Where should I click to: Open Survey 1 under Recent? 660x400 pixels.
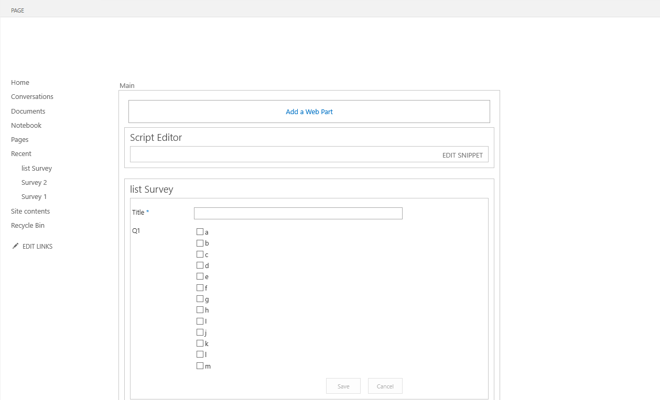click(34, 197)
